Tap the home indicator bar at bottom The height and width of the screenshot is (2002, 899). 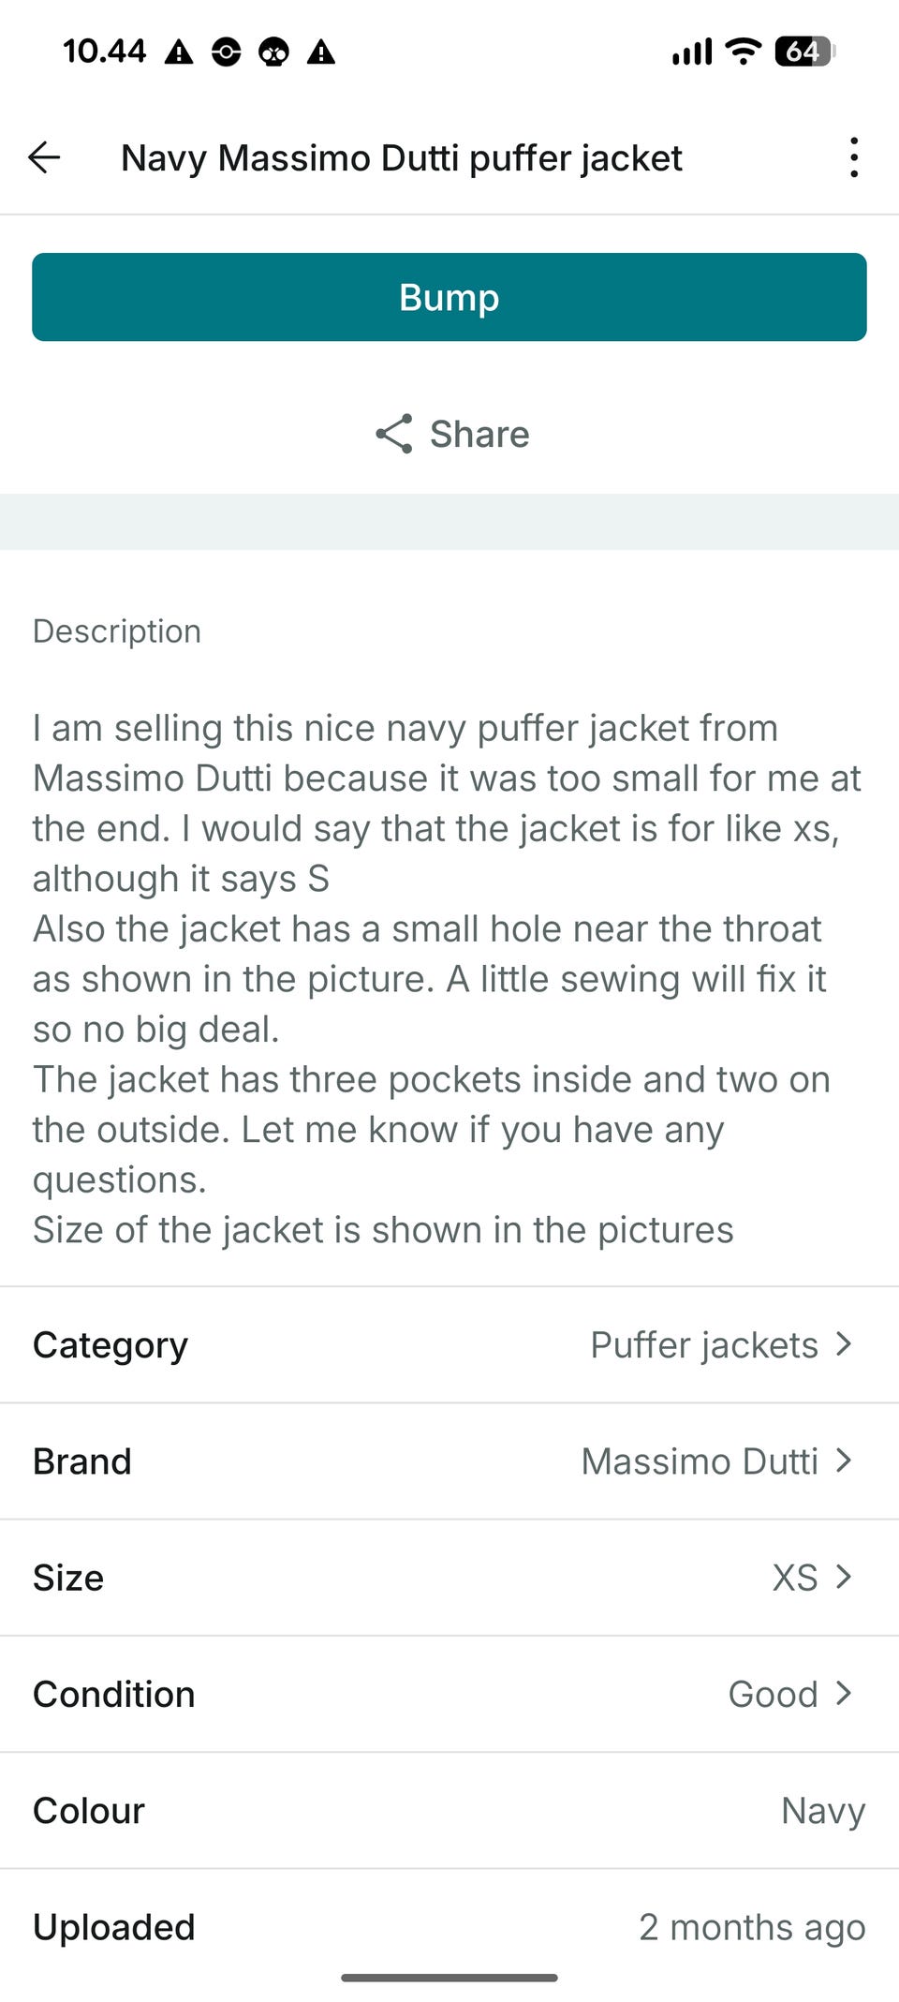coord(449,1978)
